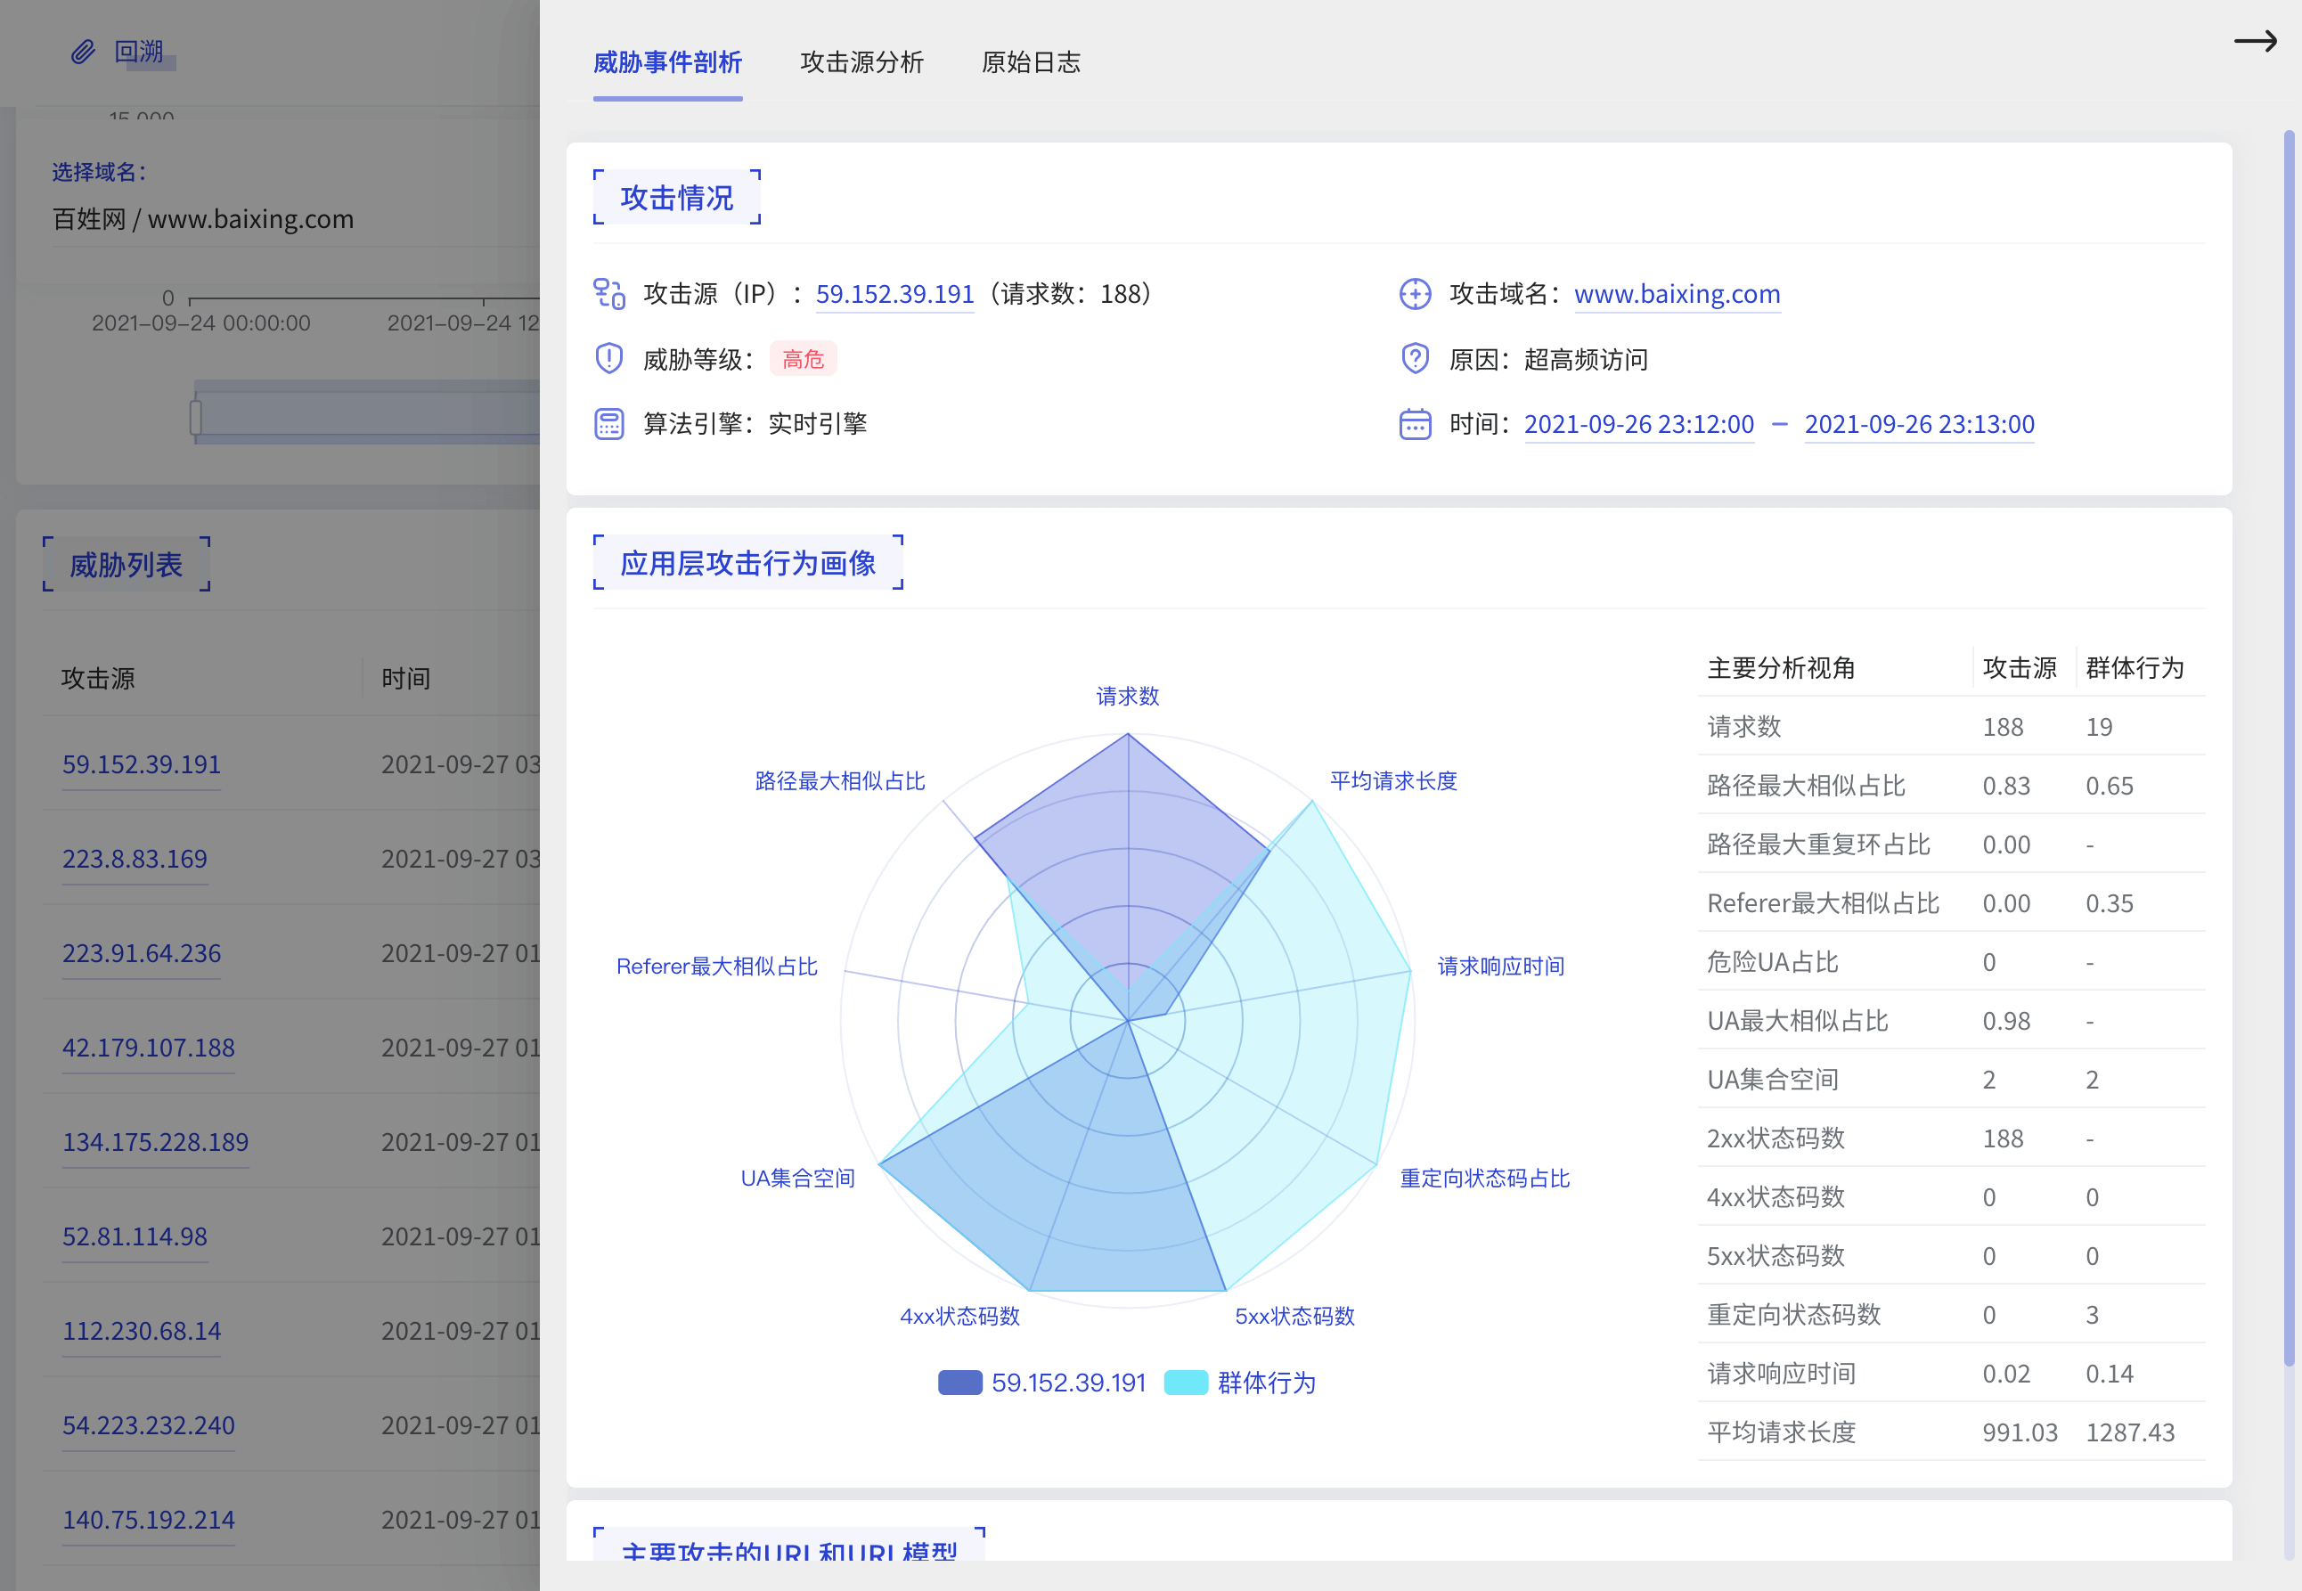Open 140.75.192.214 in the threat list

pos(149,1521)
